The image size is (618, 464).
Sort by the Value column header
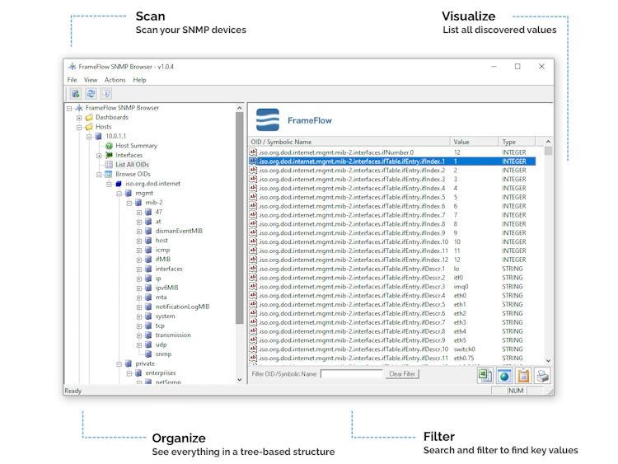[474, 142]
